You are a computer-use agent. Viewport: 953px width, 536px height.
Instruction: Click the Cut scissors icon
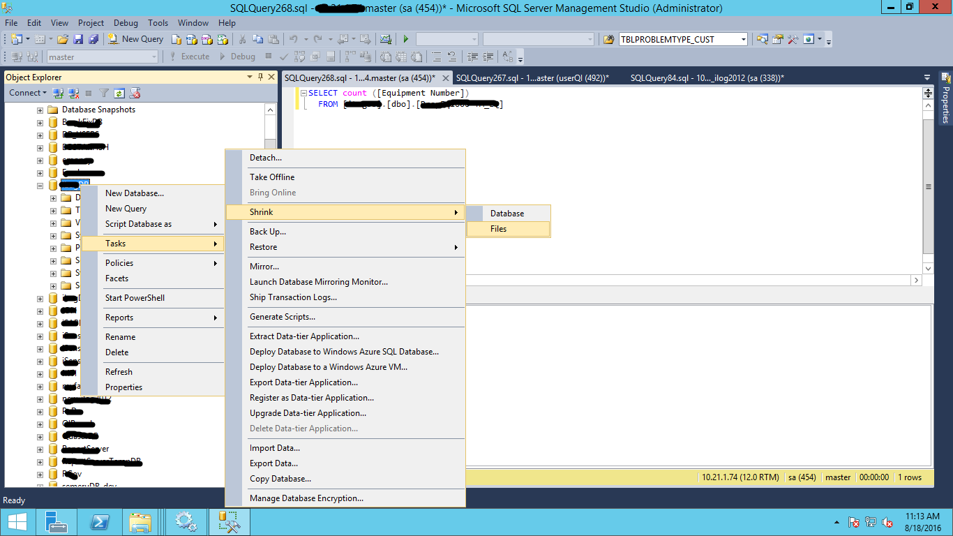(x=243, y=39)
